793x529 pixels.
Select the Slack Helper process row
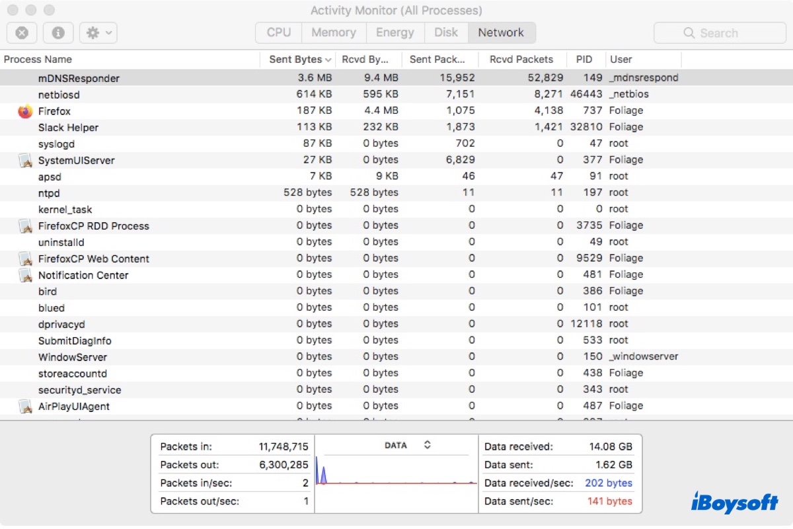[68, 128]
